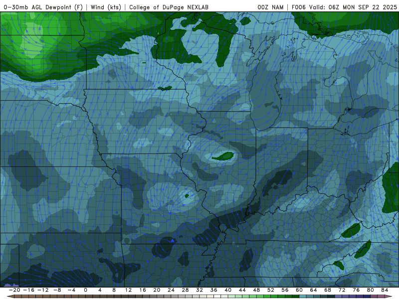The image size is (399, 299).
Task: Click the -12 value on the color scale
Action: (43, 290)
